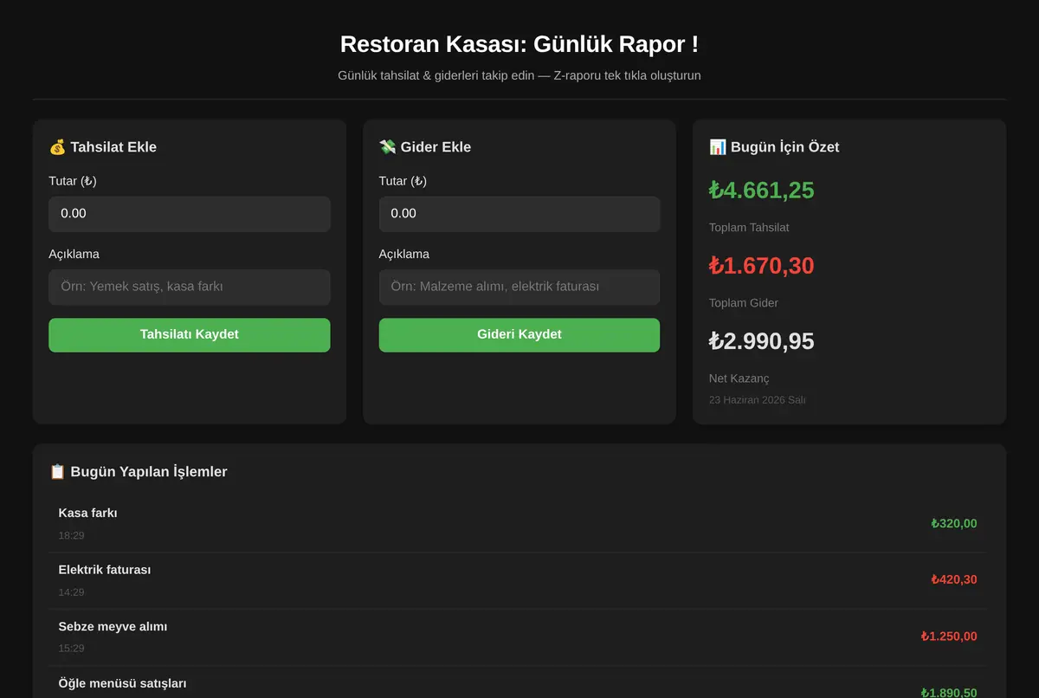The width and height of the screenshot is (1039, 698).
Task: Click the date 23 Haziran 2026 Salı
Action: click(x=758, y=400)
